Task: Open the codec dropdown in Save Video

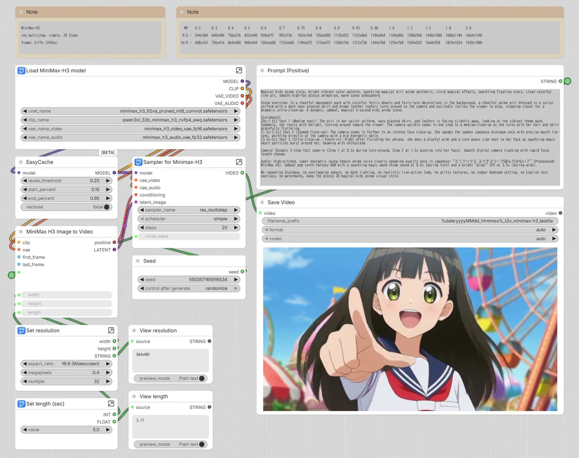Action: click(410, 239)
